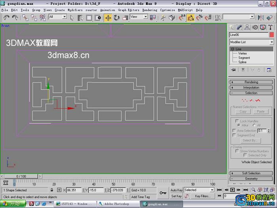Viewport: 277px width, 208px height.
Task: Open the Windows Start button
Action: pos(13,204)
